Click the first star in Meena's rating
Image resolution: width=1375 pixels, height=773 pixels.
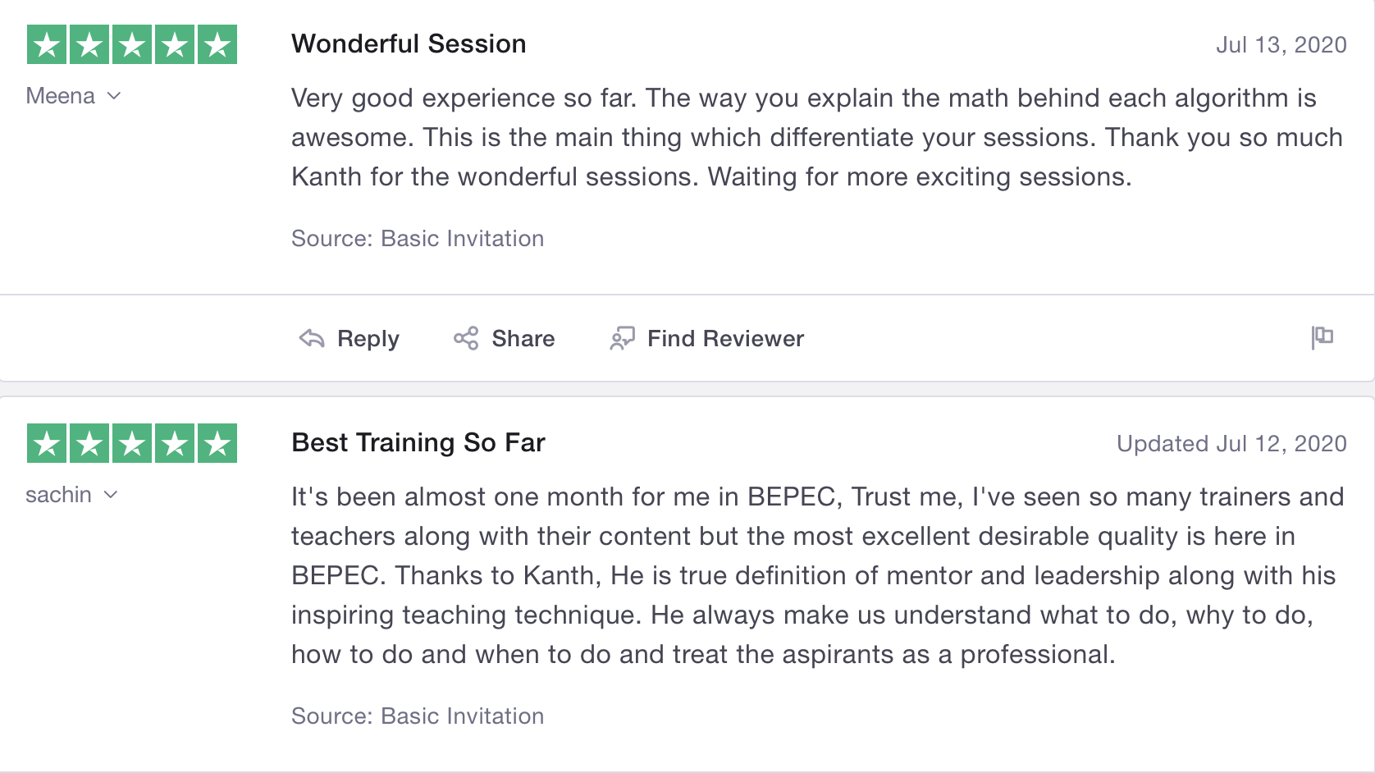pyautogui.click(x=48, y=44)
